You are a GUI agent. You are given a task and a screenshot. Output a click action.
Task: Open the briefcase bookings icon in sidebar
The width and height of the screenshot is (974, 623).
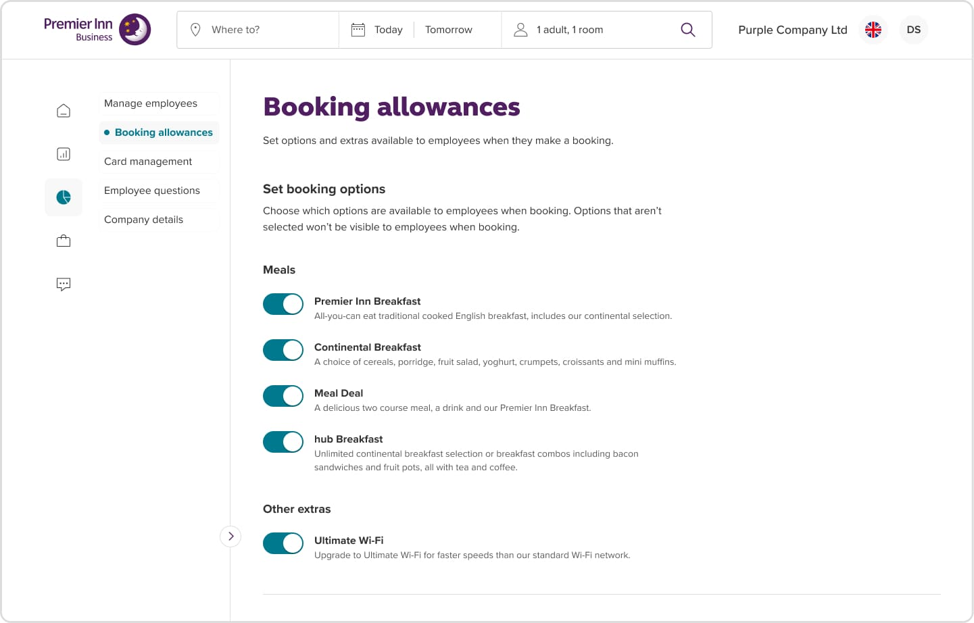point(64,241)
